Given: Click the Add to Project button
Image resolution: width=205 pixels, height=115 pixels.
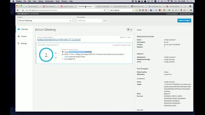Looking at the screenshot, I should tap(184, 20).
